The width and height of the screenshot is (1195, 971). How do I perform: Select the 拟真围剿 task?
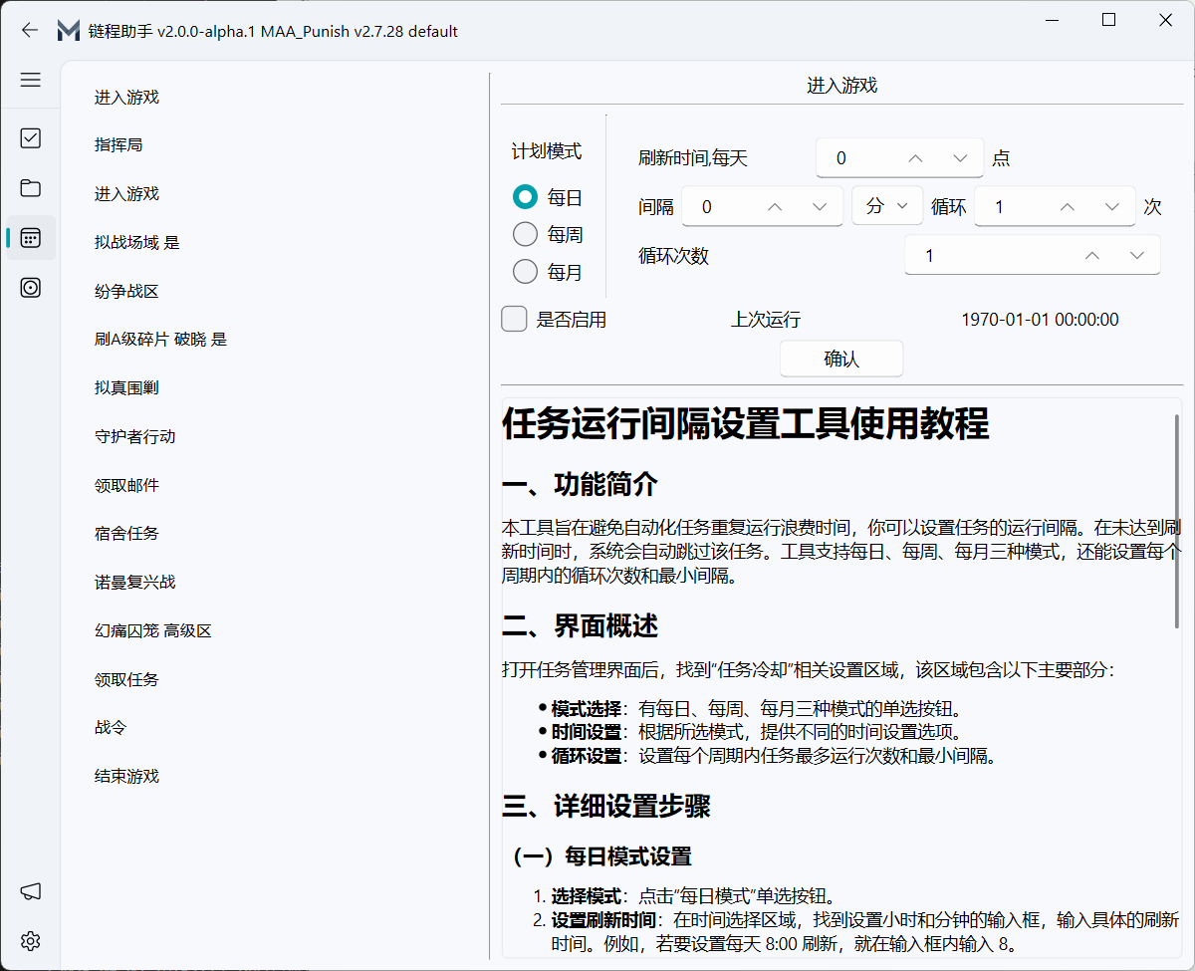click(x=126, y=388)
